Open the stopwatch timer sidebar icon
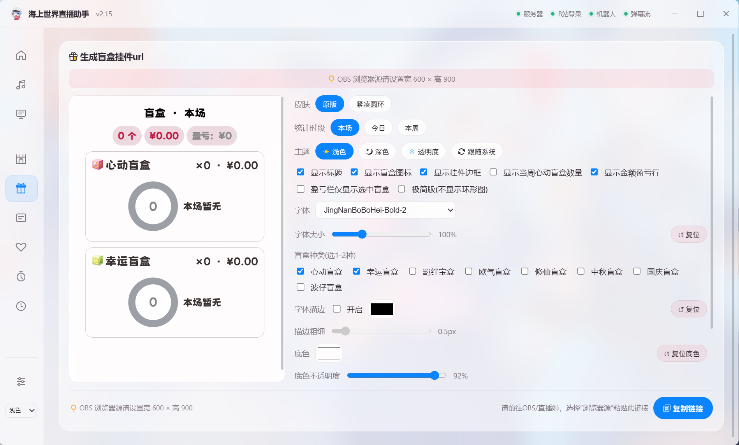The width and height of the screenshot is (739, 445). point(21,277)
